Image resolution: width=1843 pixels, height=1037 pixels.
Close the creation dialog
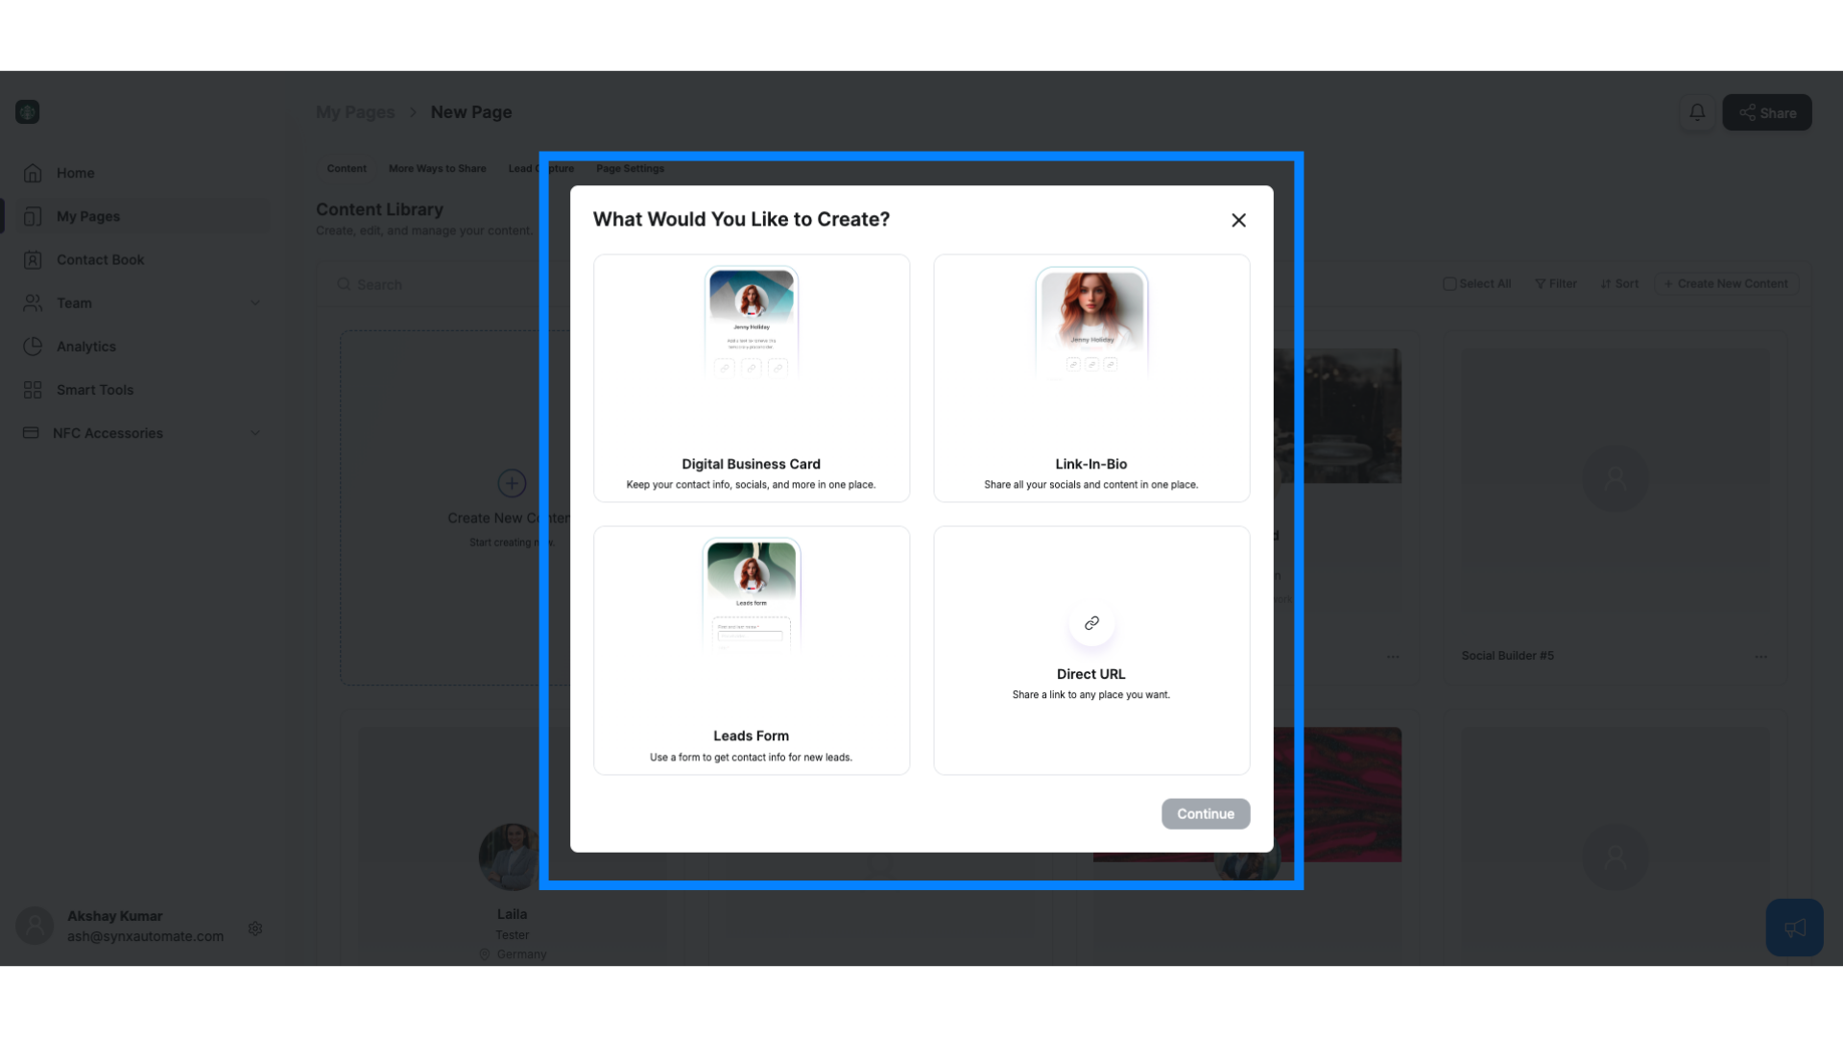[1238, 220]
